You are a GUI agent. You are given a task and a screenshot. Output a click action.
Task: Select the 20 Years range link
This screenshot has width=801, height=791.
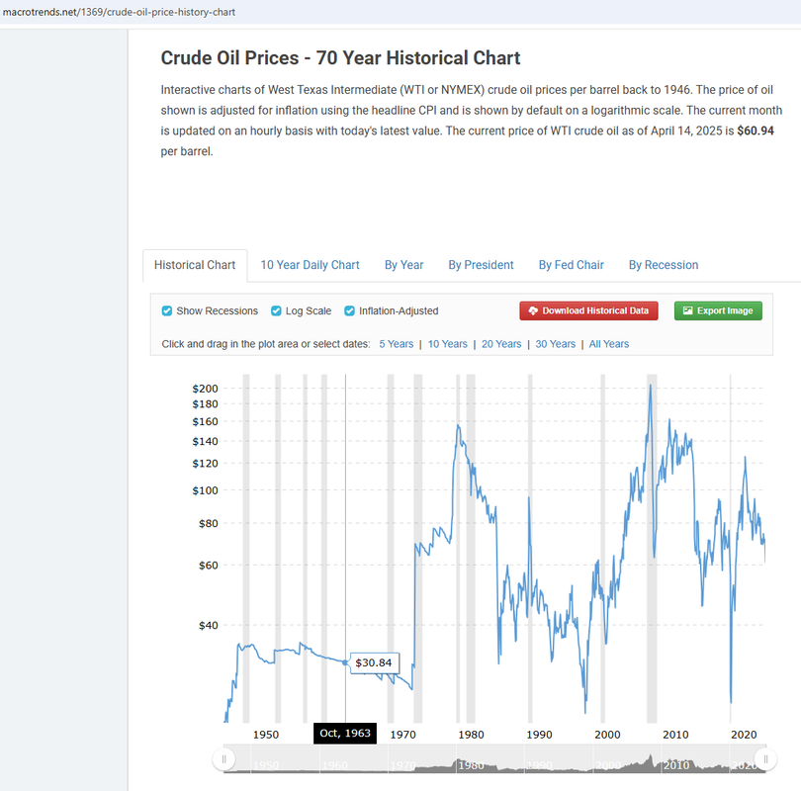tap(501, 344)
